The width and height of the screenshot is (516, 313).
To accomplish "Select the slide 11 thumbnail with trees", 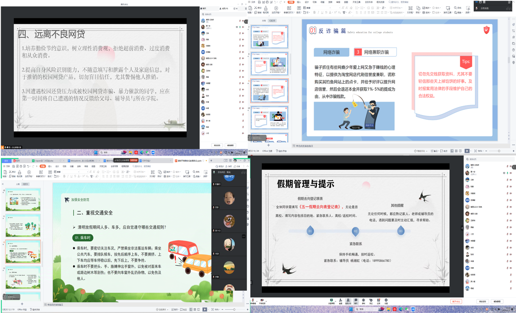I will point(23,225).
